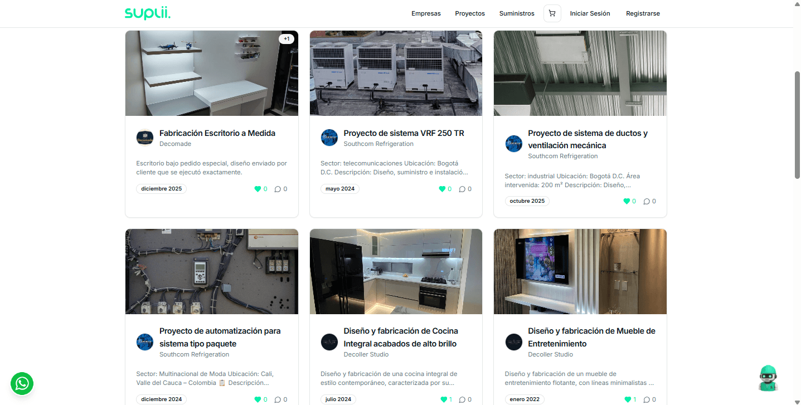View the entertainment furniture photo

(x=580, y=271)
